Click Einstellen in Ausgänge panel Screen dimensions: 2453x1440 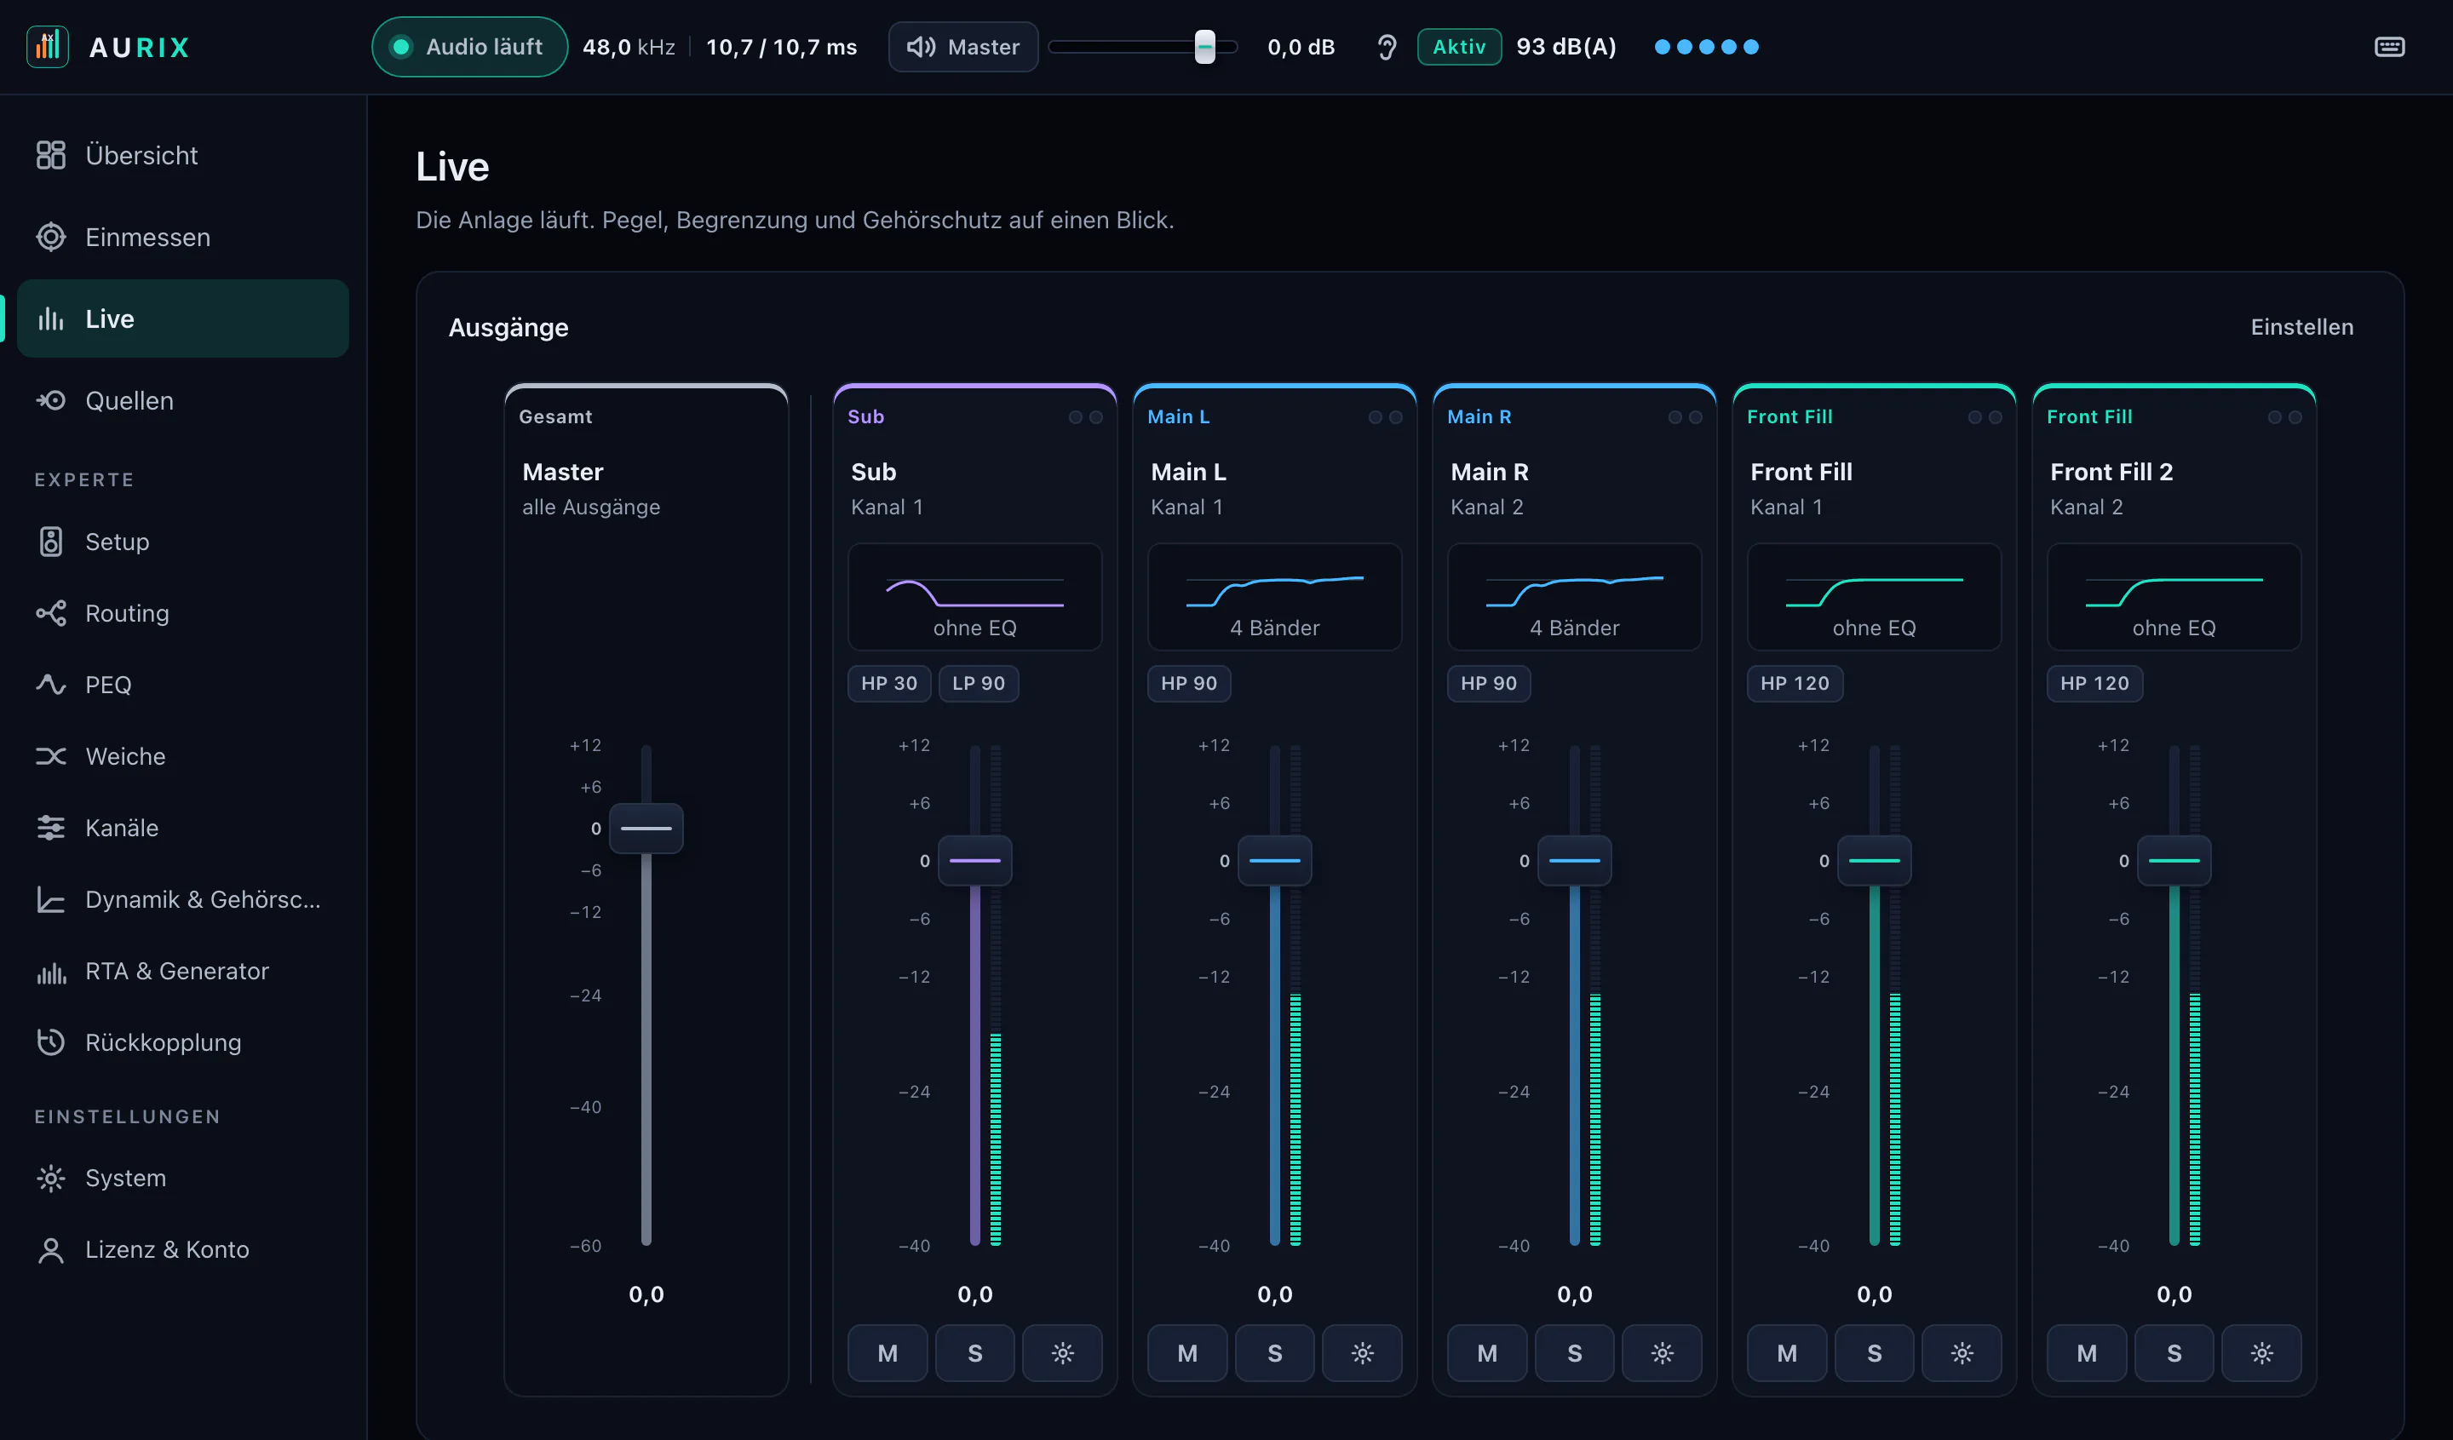point(2301,327)
